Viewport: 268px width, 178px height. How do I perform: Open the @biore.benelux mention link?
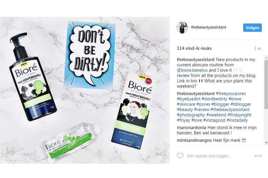[192, 70]
